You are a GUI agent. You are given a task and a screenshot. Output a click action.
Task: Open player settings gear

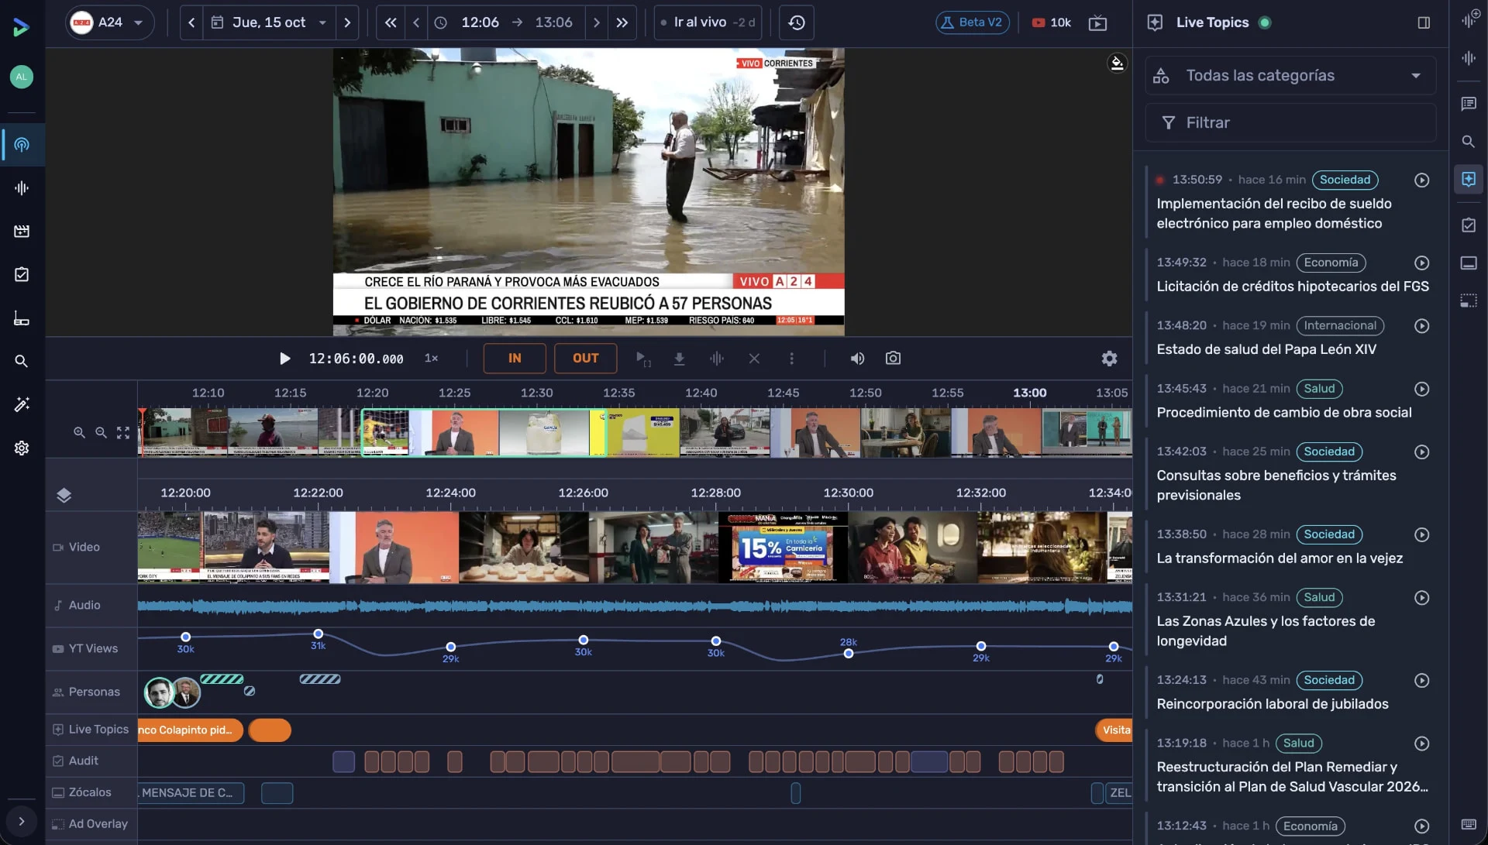point(1110,359)
